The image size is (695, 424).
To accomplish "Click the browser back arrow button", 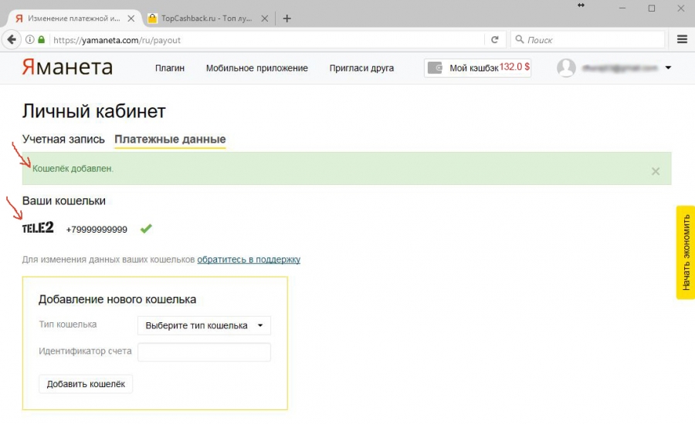I will click(12, 40).
